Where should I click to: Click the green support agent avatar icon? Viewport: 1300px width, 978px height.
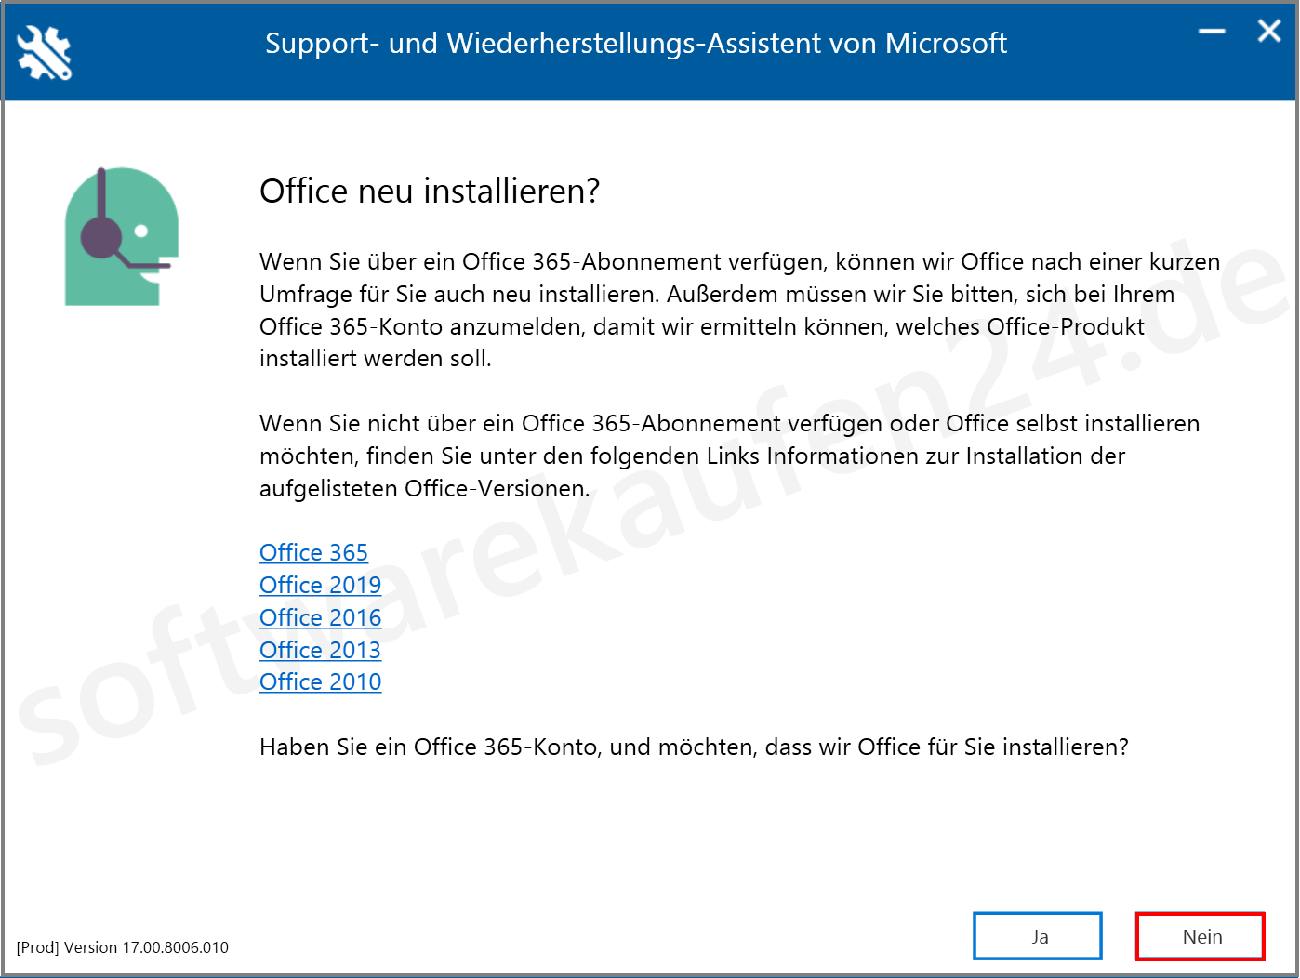click(121, 237)
